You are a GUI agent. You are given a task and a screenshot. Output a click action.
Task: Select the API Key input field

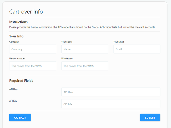[x=111, y=104]
